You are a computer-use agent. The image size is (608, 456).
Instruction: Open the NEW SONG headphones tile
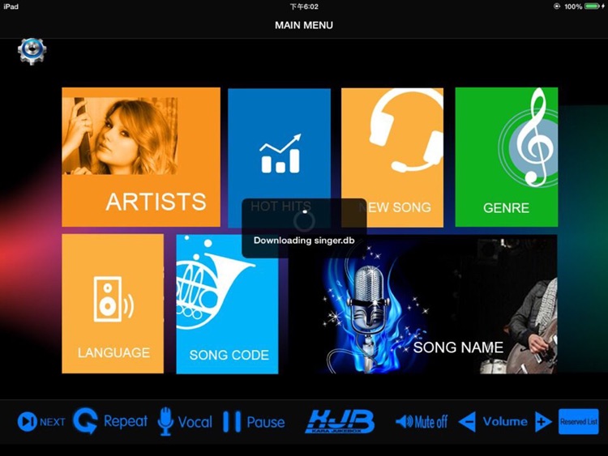click(x=392, y=157)
